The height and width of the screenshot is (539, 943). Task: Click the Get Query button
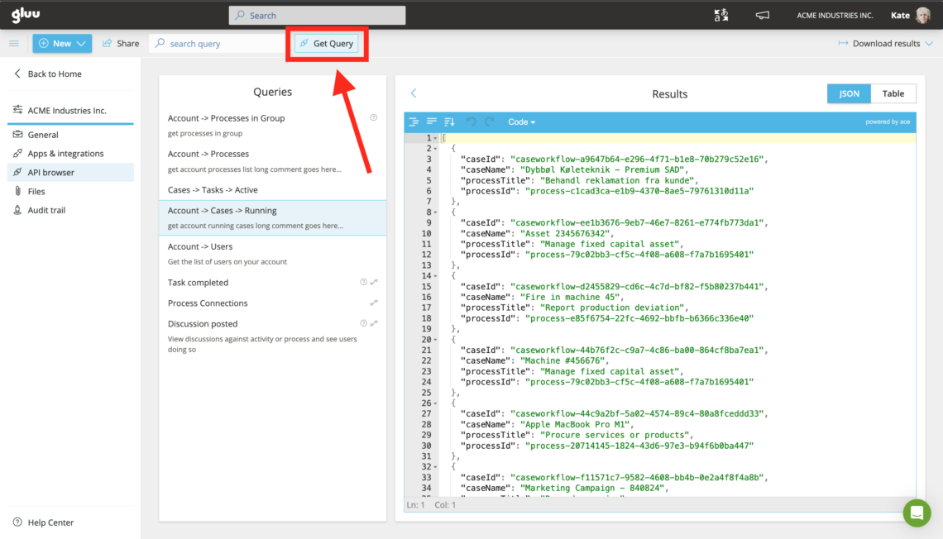point(326,43)
